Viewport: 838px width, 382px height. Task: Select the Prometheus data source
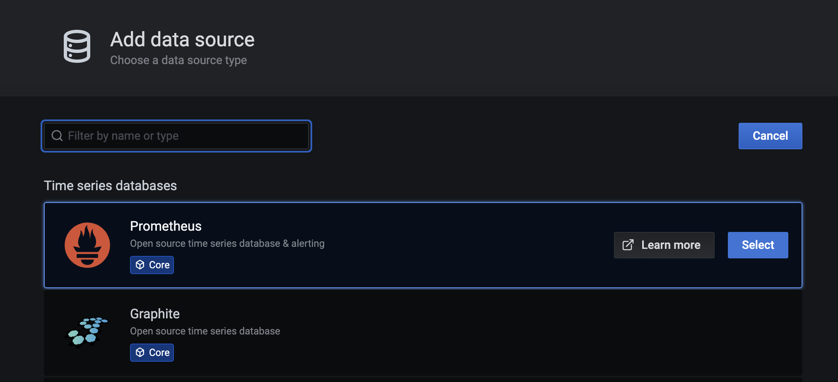click(758, 245)
